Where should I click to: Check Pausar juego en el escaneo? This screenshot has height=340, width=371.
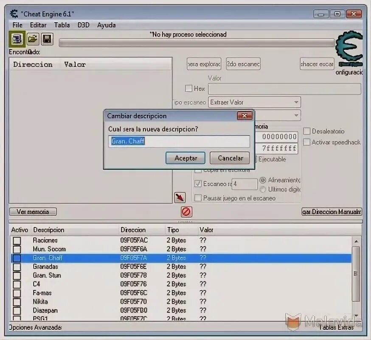click(x=198, y=198)
